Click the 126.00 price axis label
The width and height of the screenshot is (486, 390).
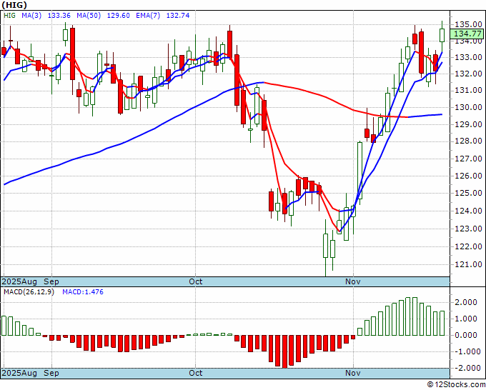[x=468, y=176]
